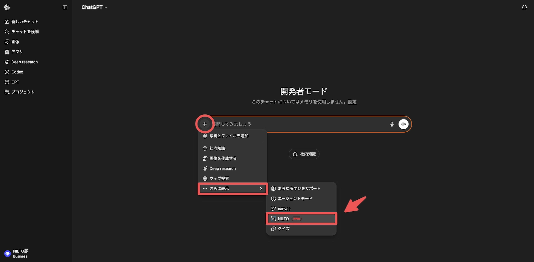This screenshot has width=534, height=262.
Task: Select エージェントモード option
Action: [x=295, y=199]
